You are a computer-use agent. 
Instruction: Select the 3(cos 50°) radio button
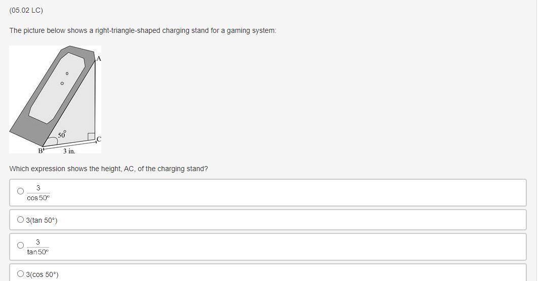[21, 274]
